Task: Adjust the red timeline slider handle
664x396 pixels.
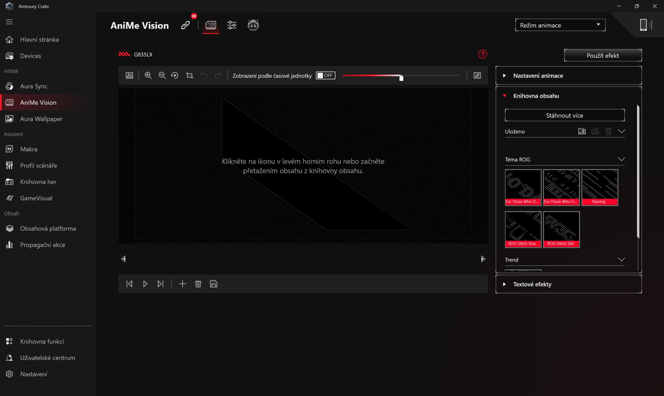Action: 401,77
